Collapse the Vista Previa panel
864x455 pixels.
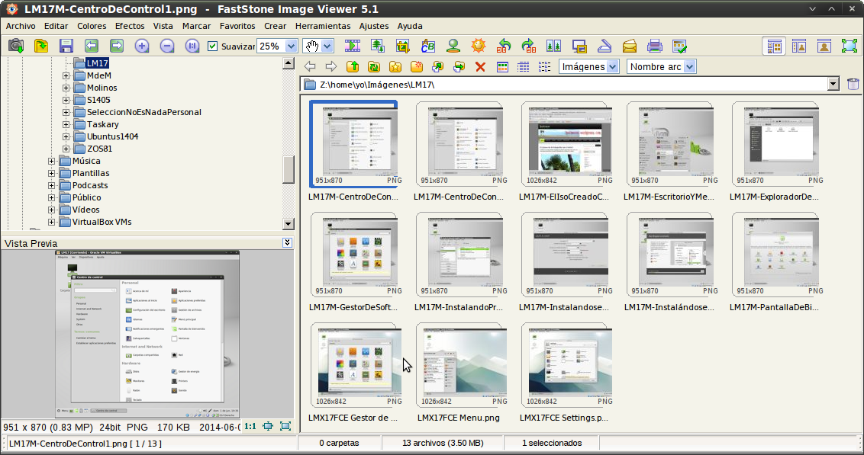coord(287,243)
